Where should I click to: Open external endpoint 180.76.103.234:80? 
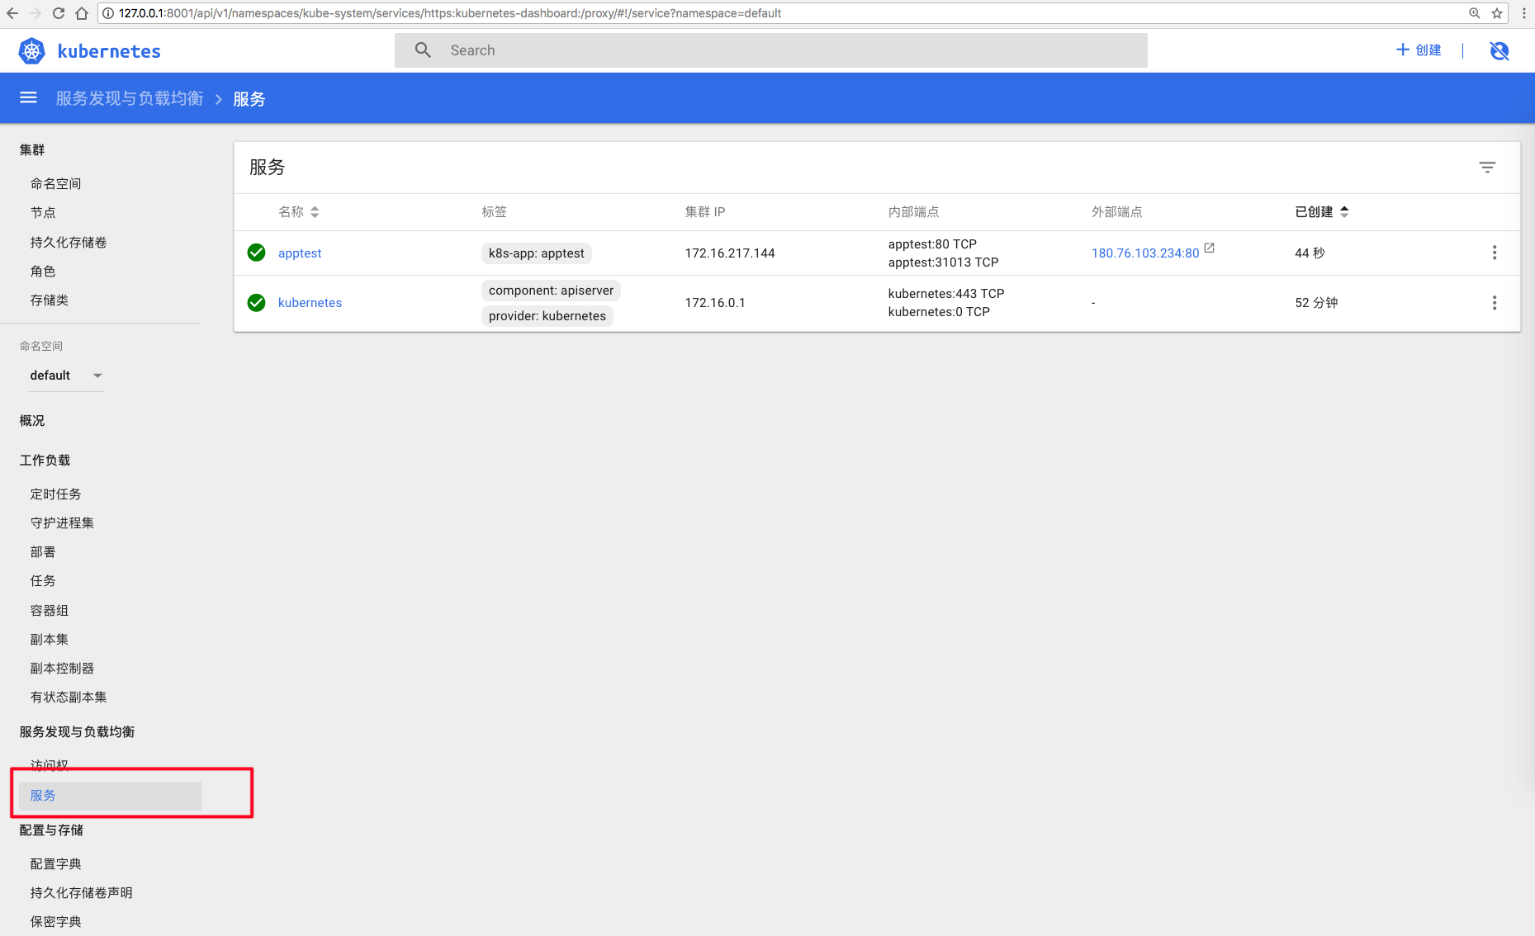(x=1145, y=253)
